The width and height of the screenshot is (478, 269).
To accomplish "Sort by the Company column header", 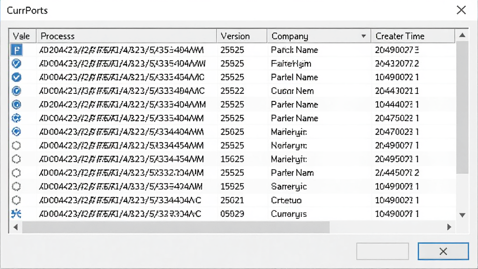I will [319, 36].
